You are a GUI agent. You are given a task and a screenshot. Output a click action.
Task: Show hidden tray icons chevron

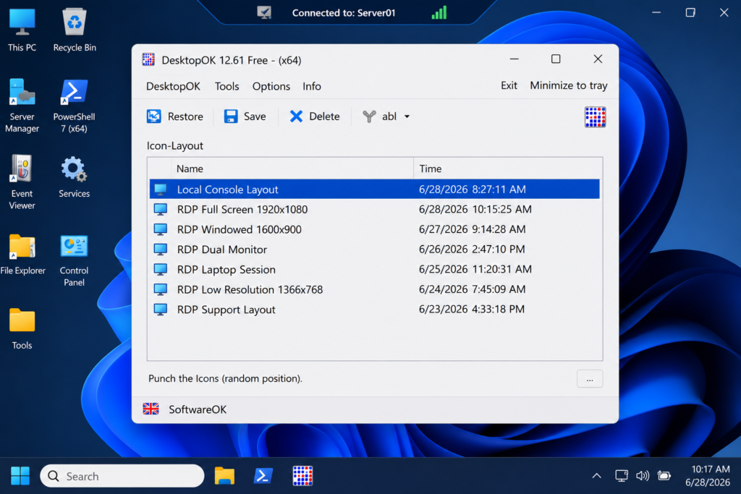coord(597,476)
